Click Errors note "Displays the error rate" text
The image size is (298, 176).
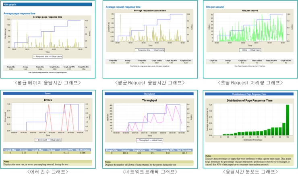pos(36,164)
